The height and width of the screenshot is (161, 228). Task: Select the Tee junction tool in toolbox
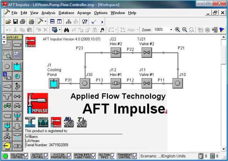click(x=7, y=96)
